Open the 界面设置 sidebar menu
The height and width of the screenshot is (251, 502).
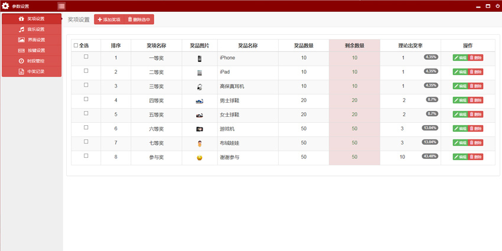(x=31, y=40)
